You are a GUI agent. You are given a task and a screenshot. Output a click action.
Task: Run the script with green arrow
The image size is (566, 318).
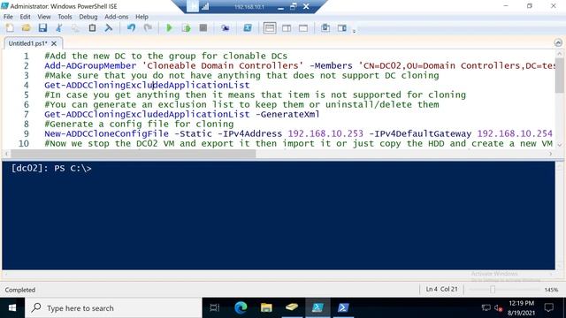[x=169, y=28]
